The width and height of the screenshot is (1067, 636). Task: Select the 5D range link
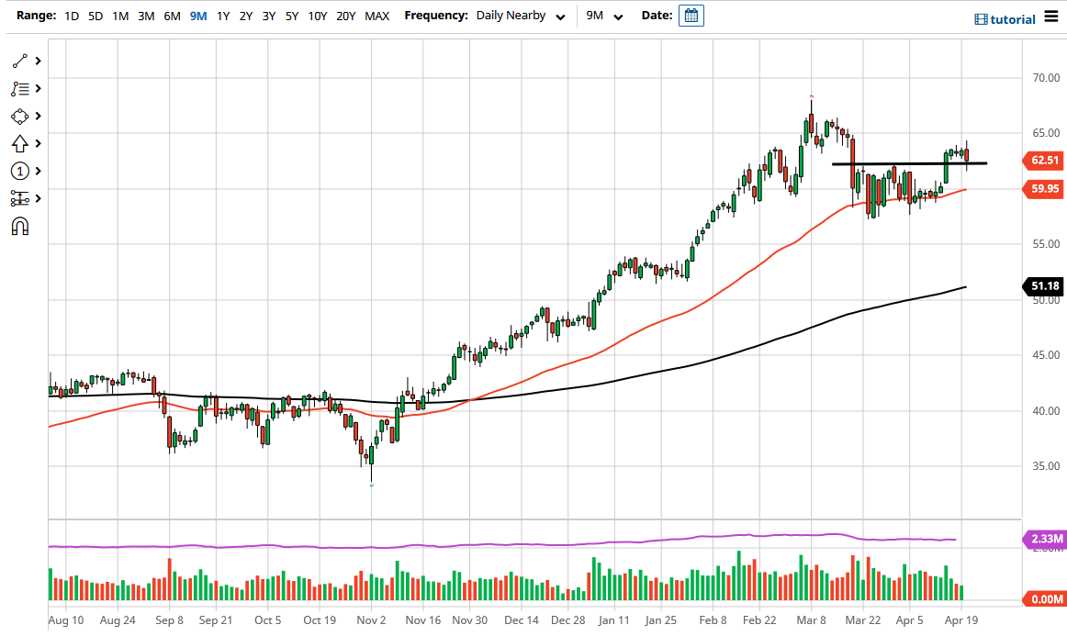pos(95,16)
